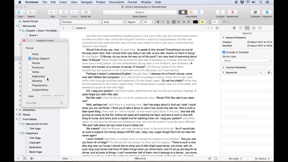Go back in editor history
Screen dimensions: 288x162
(x=63, y=28)
